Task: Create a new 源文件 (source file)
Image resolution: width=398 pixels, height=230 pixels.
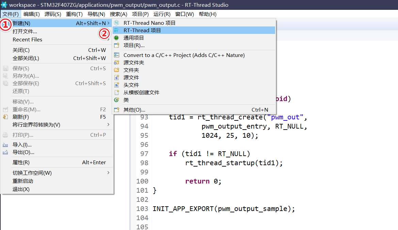Action: click(131, 77)
